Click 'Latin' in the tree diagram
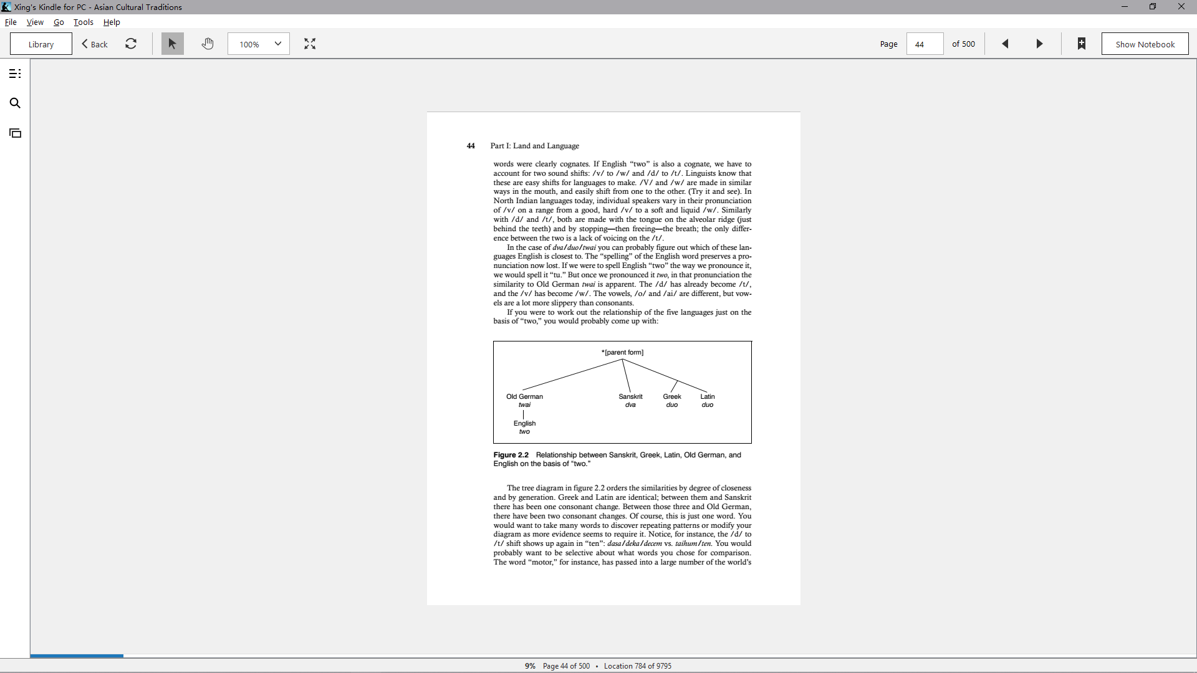 coord(708,396)
